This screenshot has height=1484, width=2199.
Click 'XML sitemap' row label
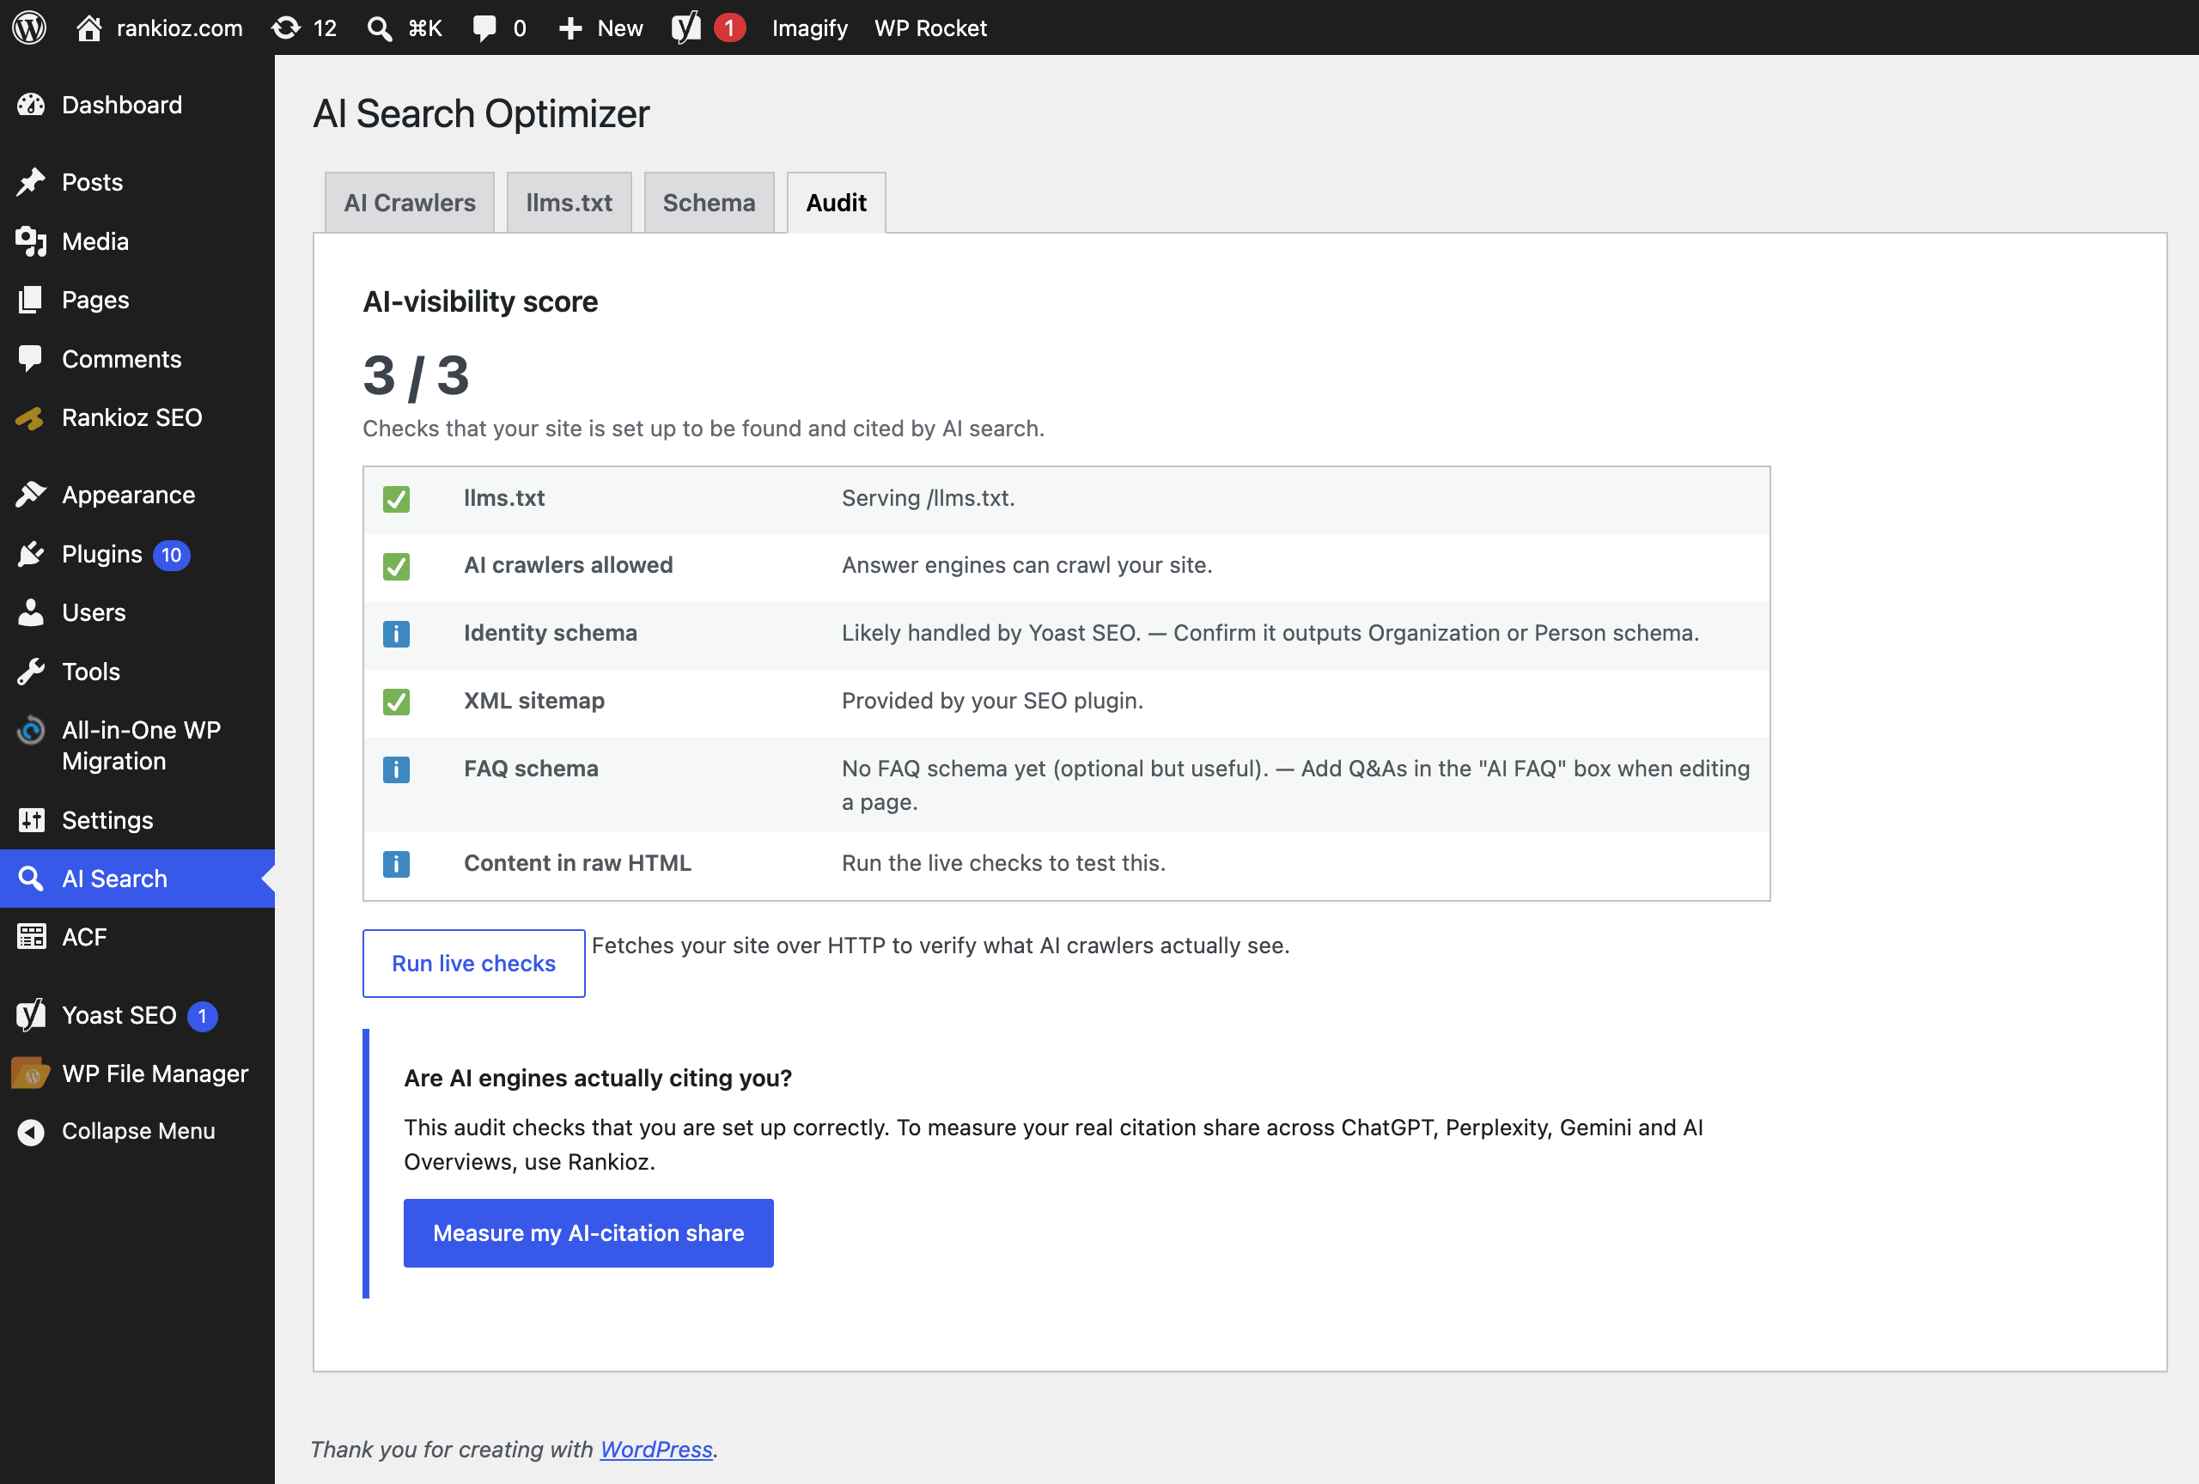pyautogui.click(x=533, y=701)
